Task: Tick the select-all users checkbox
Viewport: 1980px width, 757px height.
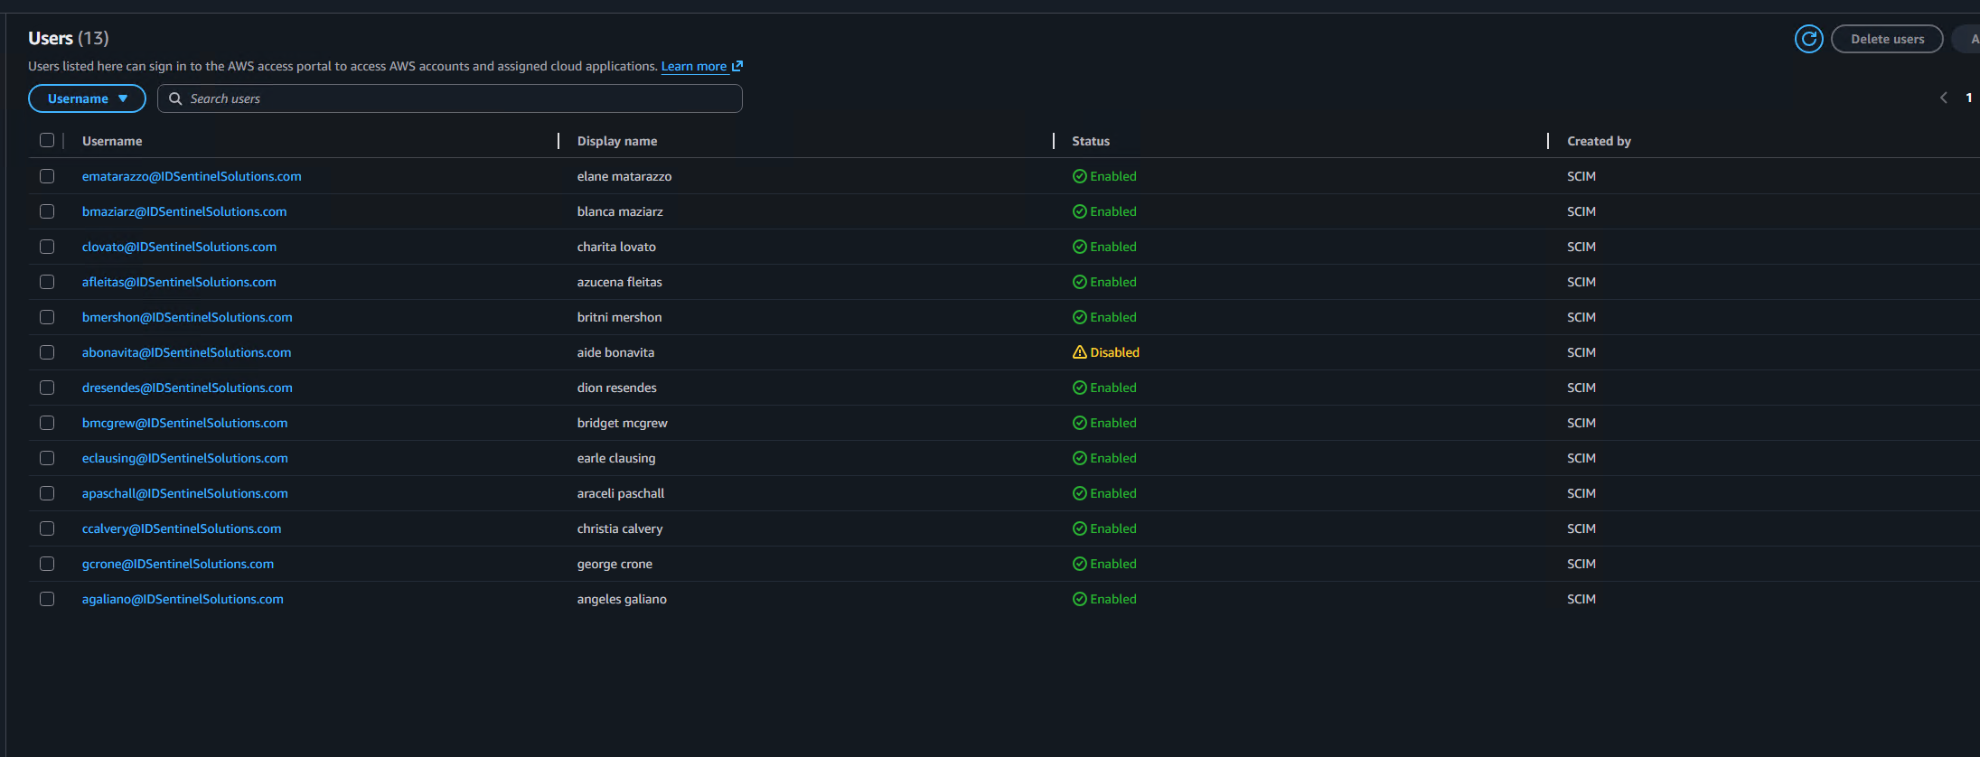Action: 47,140
